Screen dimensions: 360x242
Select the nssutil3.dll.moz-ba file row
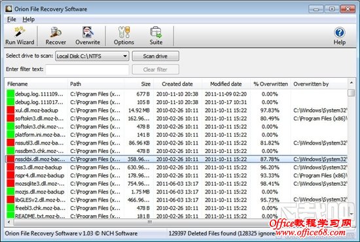176,143
